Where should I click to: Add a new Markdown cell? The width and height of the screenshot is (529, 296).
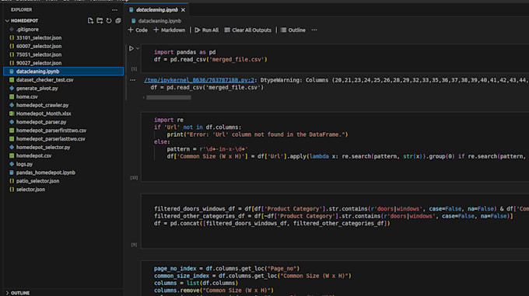click(170, 30)
